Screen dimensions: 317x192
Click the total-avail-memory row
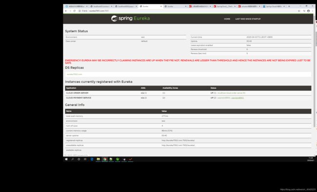click(x=188, y=116)
